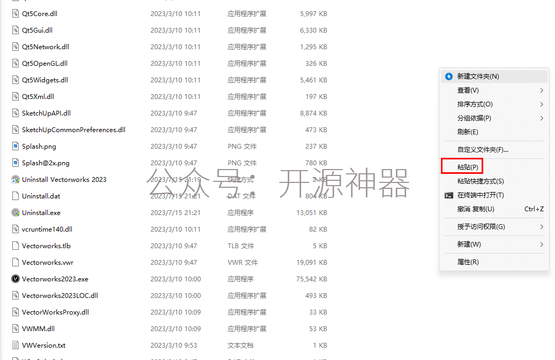Click the Vectorworks2023.exe application logo icon
The image size is (555, 360).
tap(15, 279)
